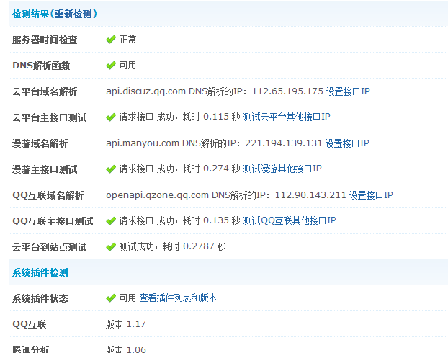Click the 请求接口 成功，耗时 0.274 秒 result

(x=180, y=169)
